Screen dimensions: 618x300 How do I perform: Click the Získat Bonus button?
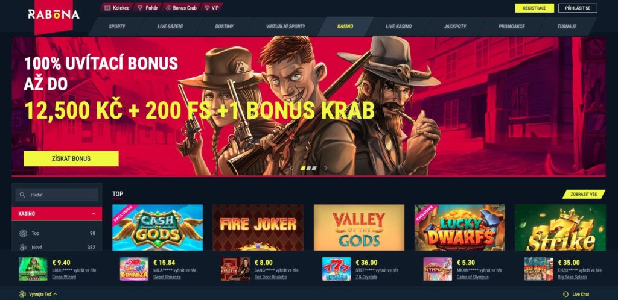click(71, 159)
